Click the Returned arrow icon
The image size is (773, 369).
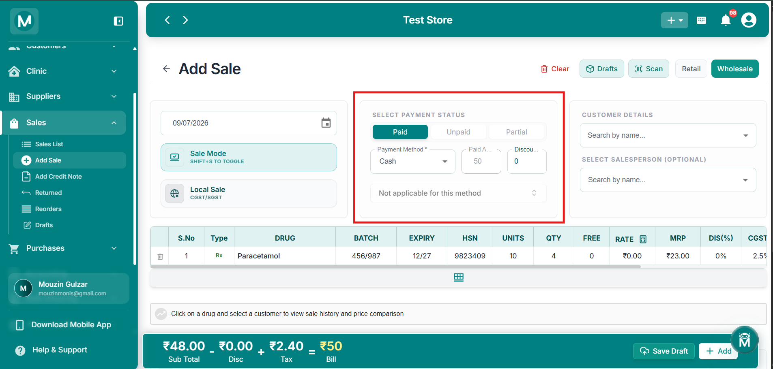click(26, 193)
